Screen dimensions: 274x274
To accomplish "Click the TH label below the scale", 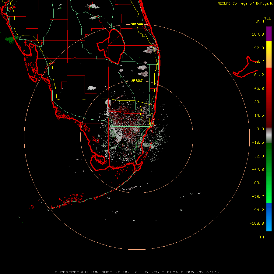I will [262, 237].
